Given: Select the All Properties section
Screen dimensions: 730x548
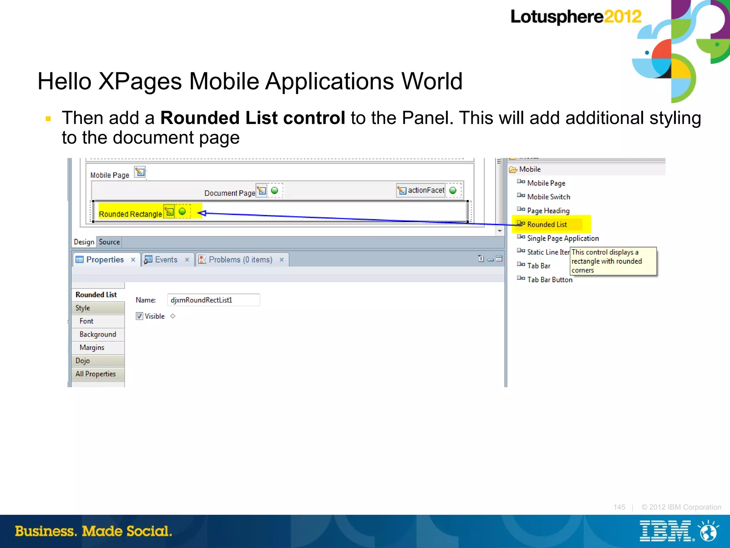Looking at the screenshot, I should point(98,374).
